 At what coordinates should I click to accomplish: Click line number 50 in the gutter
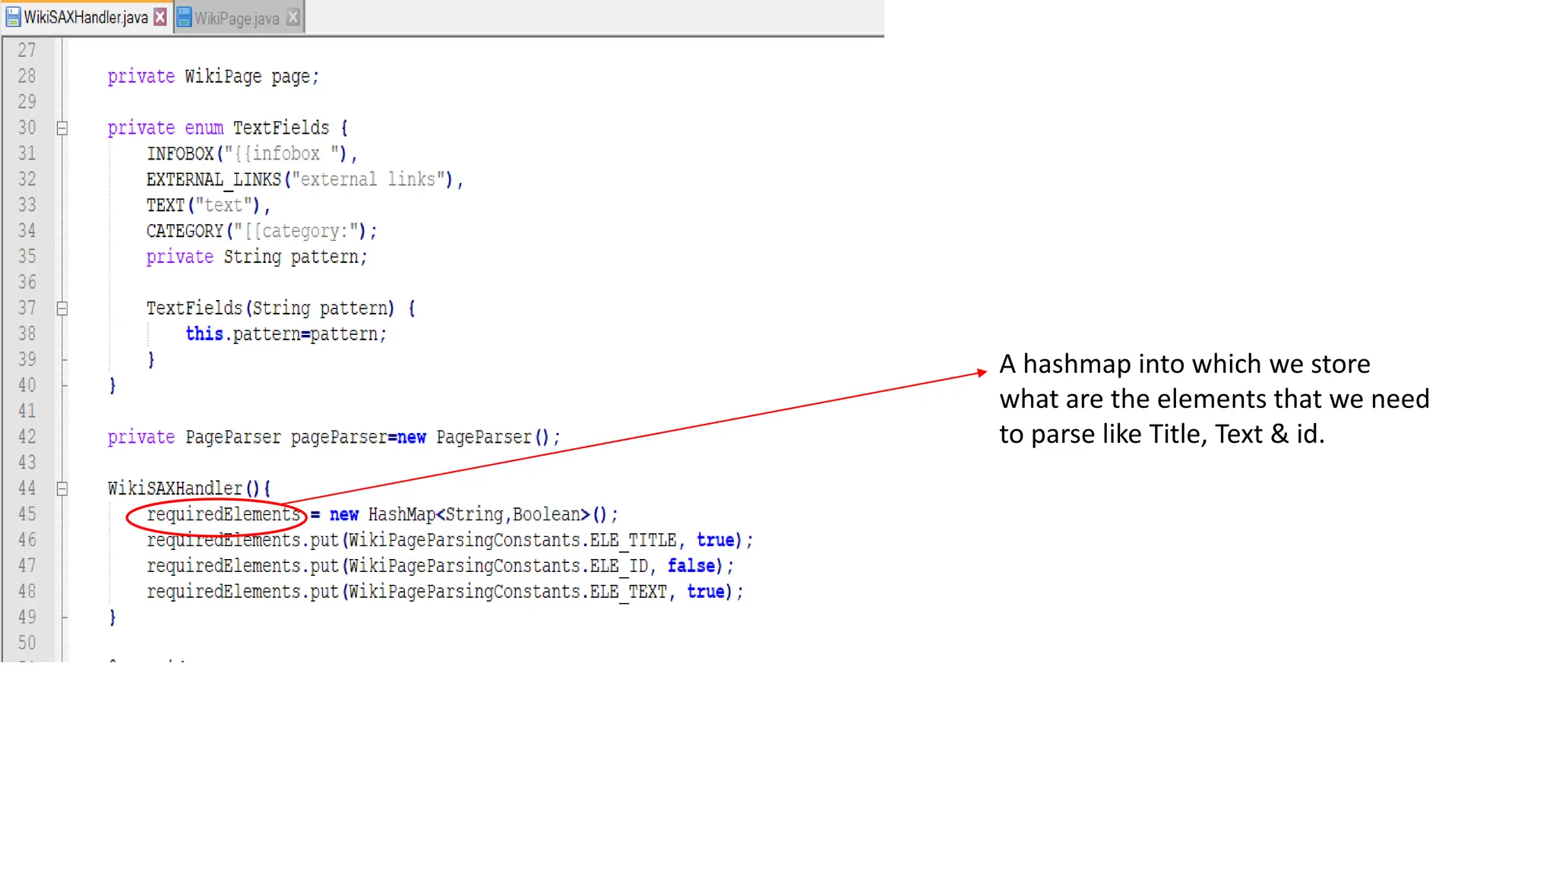[x=27, y=643]
